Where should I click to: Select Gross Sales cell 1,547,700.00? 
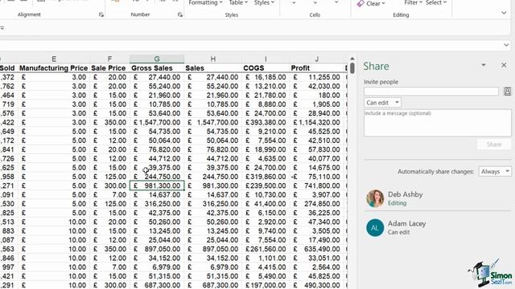tap(157, 123)
